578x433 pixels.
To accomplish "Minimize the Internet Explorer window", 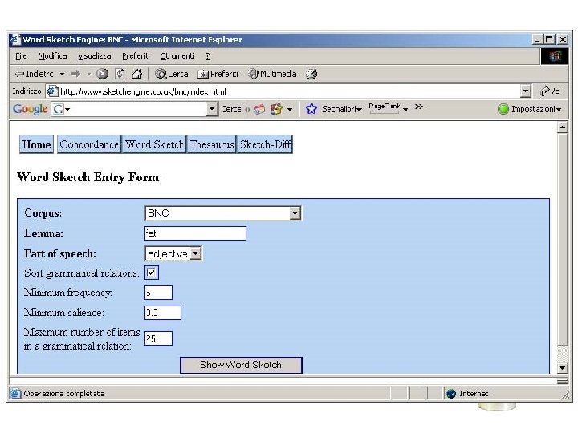I will [x=537, y=39].
